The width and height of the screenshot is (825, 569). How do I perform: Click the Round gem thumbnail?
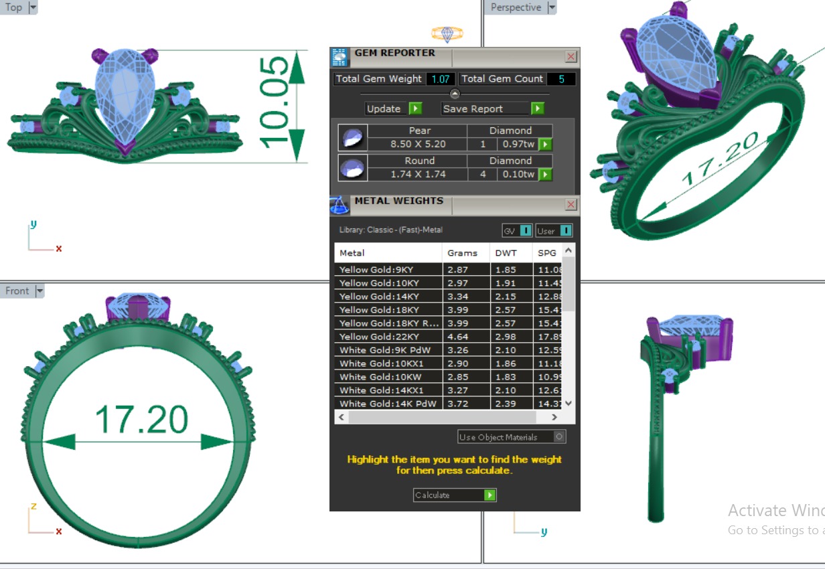point(352,168)
